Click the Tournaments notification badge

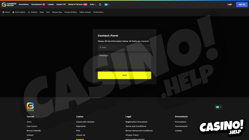click(x=44, y=4)
